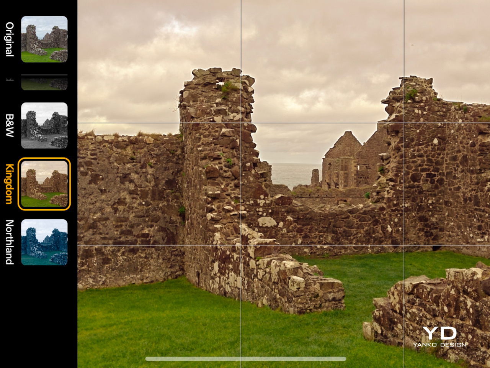Click the B&W filter label

tap(10, 125)
